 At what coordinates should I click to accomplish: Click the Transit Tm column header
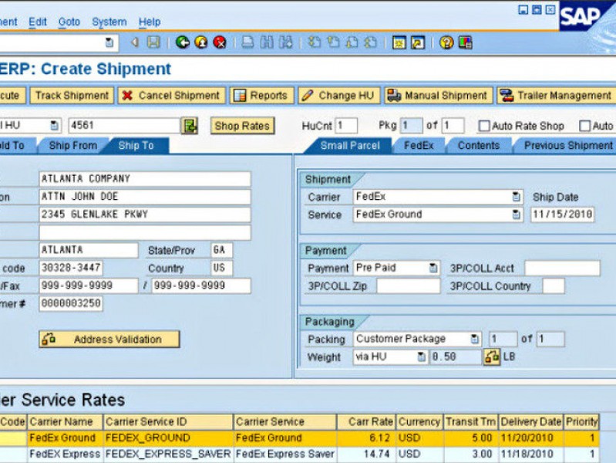pos(470,421)
